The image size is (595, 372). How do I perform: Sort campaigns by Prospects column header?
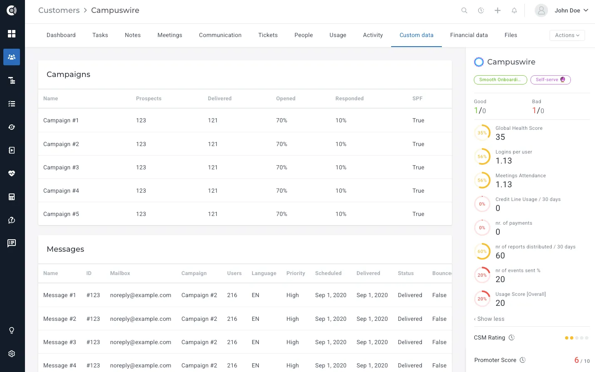pyautogui.click(x=149, y=99)
